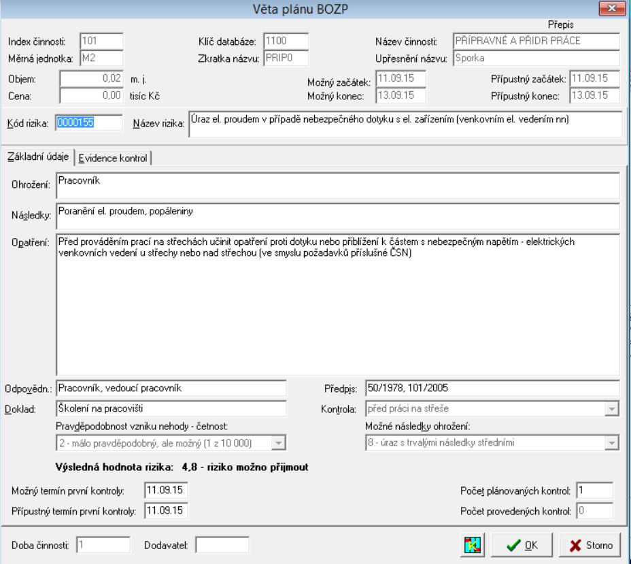631x564 pixels.
Task: Click the Doklad field with Školení na pracovišti
Action: tap(171, 409)
